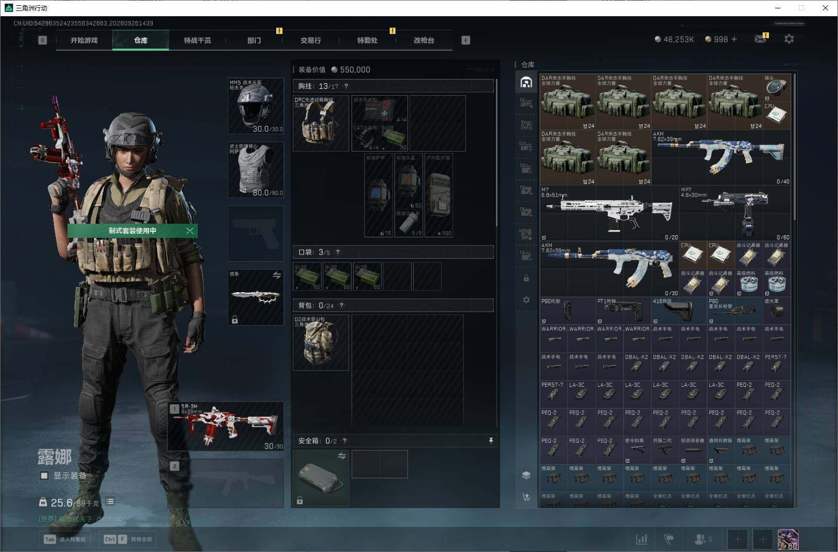Switch to the 特战干员 tab
838x552 pixels.
click(x=197, y=40)
